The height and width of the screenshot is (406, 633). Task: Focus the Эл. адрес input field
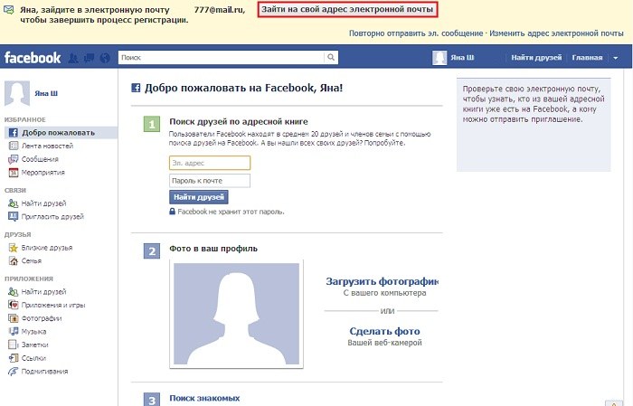210,163
